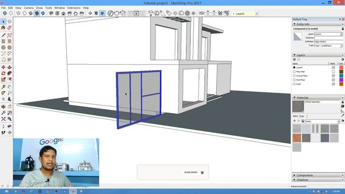
Task: Select corrugated metal stripes thumbnail
Action: click(315, 129)
